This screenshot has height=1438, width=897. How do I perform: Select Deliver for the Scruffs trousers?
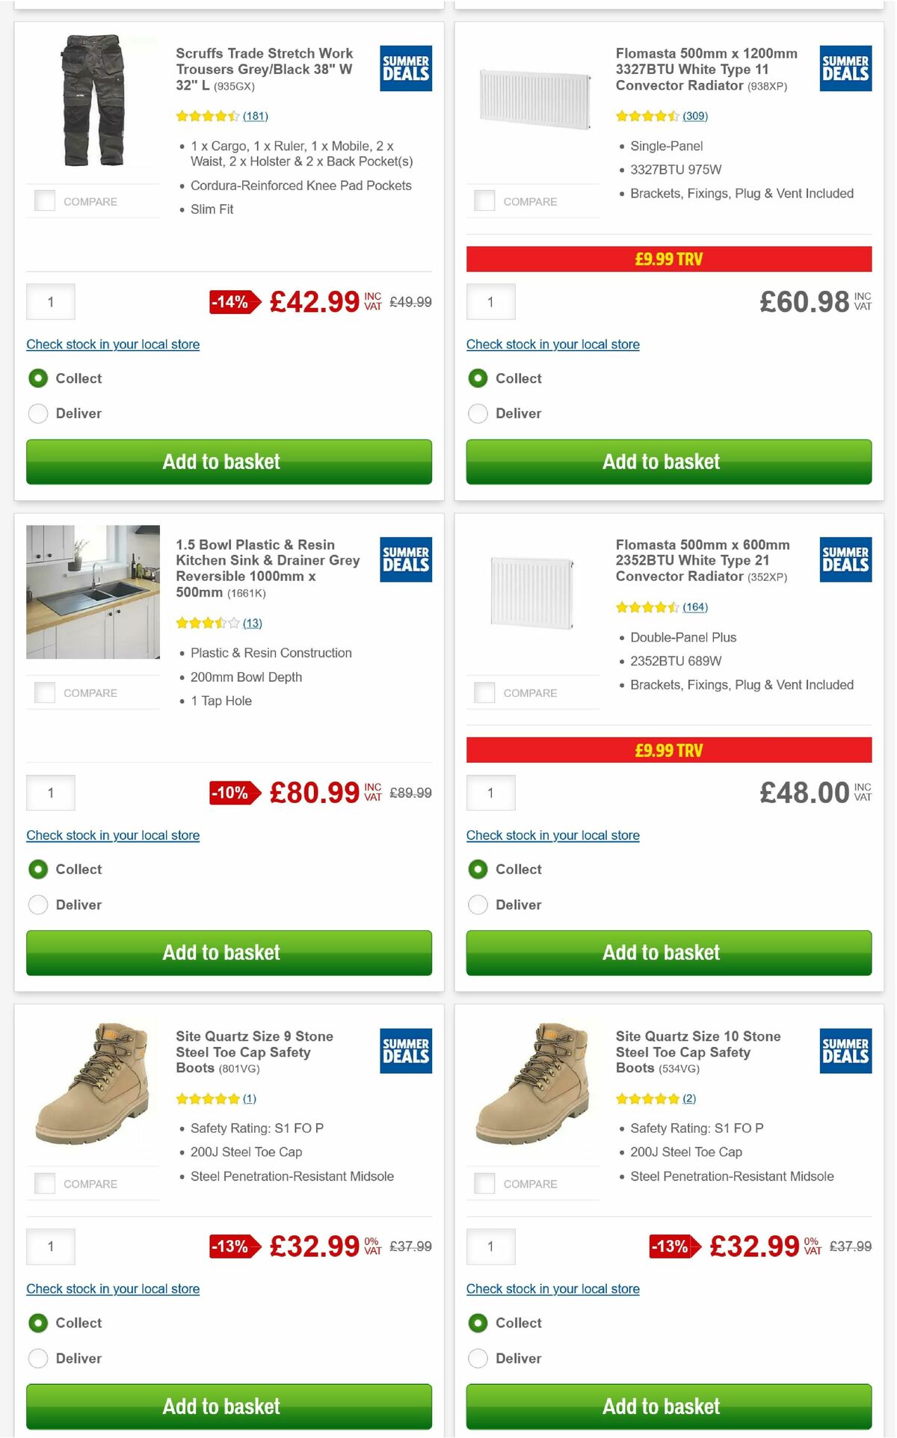pos(38,413)
